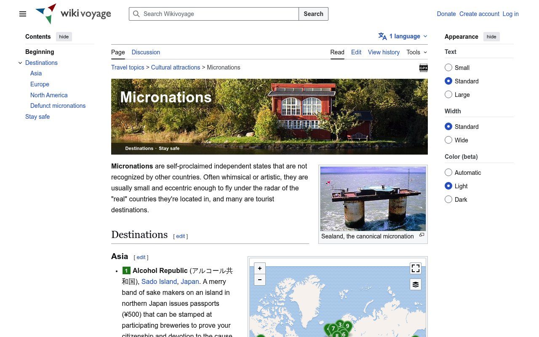Hide the Appearance panel

click(x=491, y=37)
